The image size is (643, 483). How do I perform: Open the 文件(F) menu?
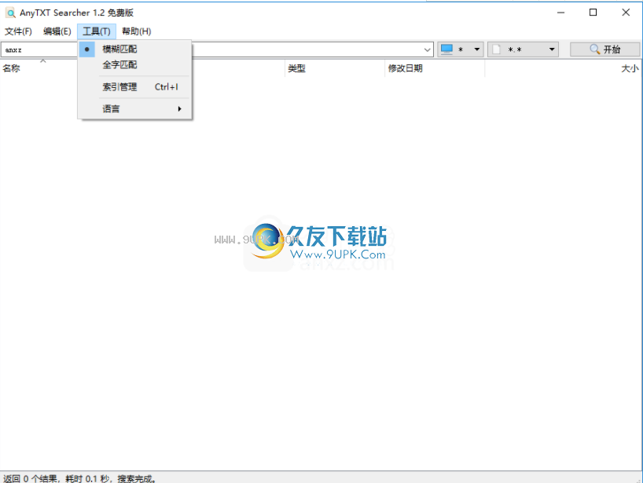(18, 31)
